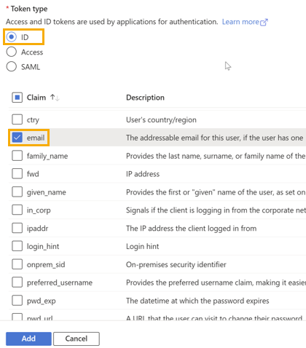Enable the ipaddr claim checkbox
The width and height of the screenshot is (306, 348).
(x=17, y=228)
